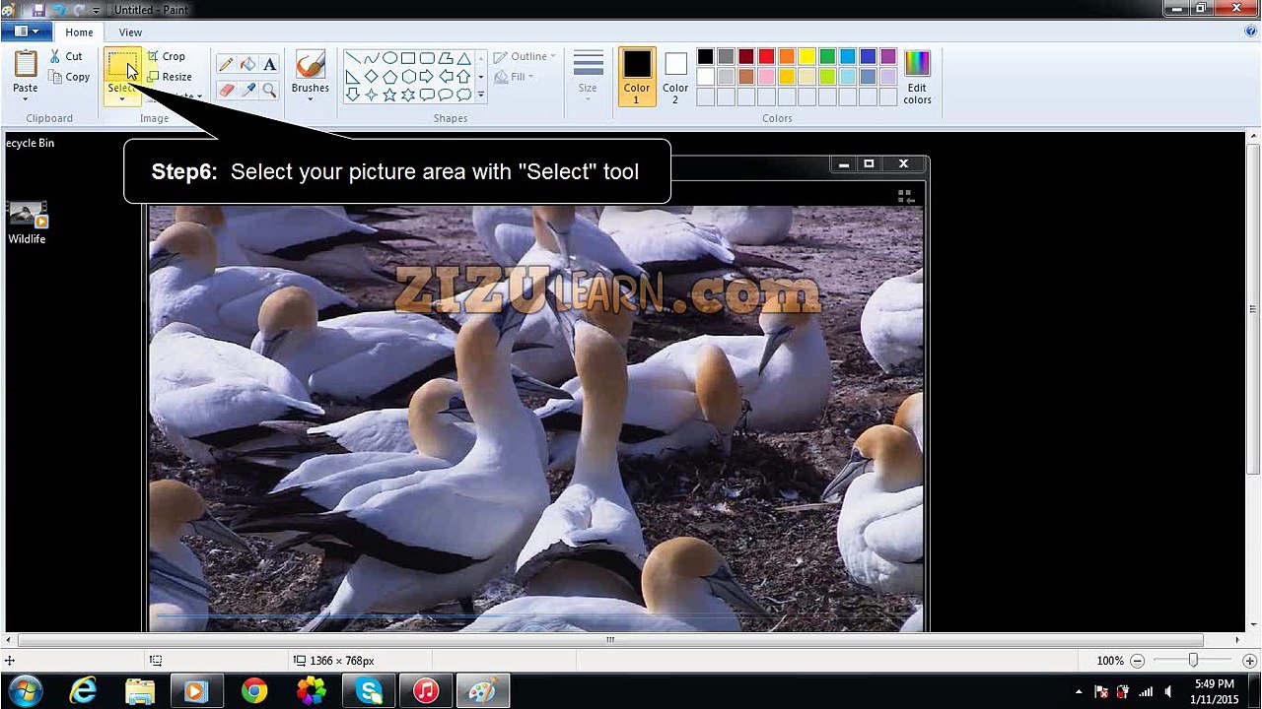Screen dimensions: 1262x709
Task: Choose the Diamond shape
Action: pos(371,77)
